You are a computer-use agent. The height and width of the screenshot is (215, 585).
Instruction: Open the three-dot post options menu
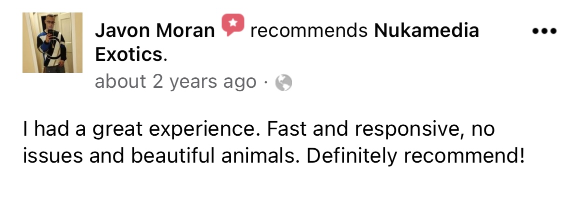(x=544, y=31)
